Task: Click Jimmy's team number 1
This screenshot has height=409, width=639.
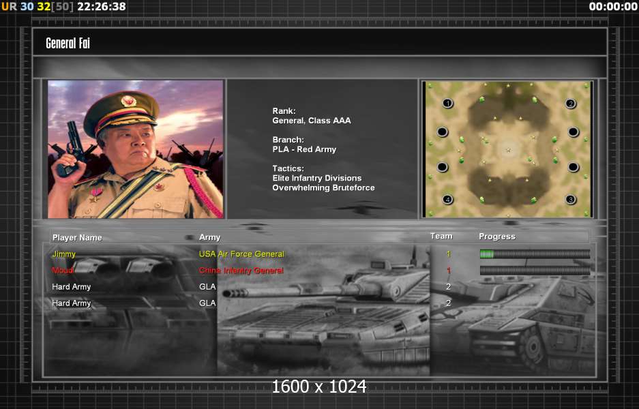Action: tap(449, 254)
